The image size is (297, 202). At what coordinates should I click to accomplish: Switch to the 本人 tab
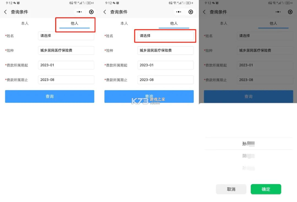(x=25, y=23)
